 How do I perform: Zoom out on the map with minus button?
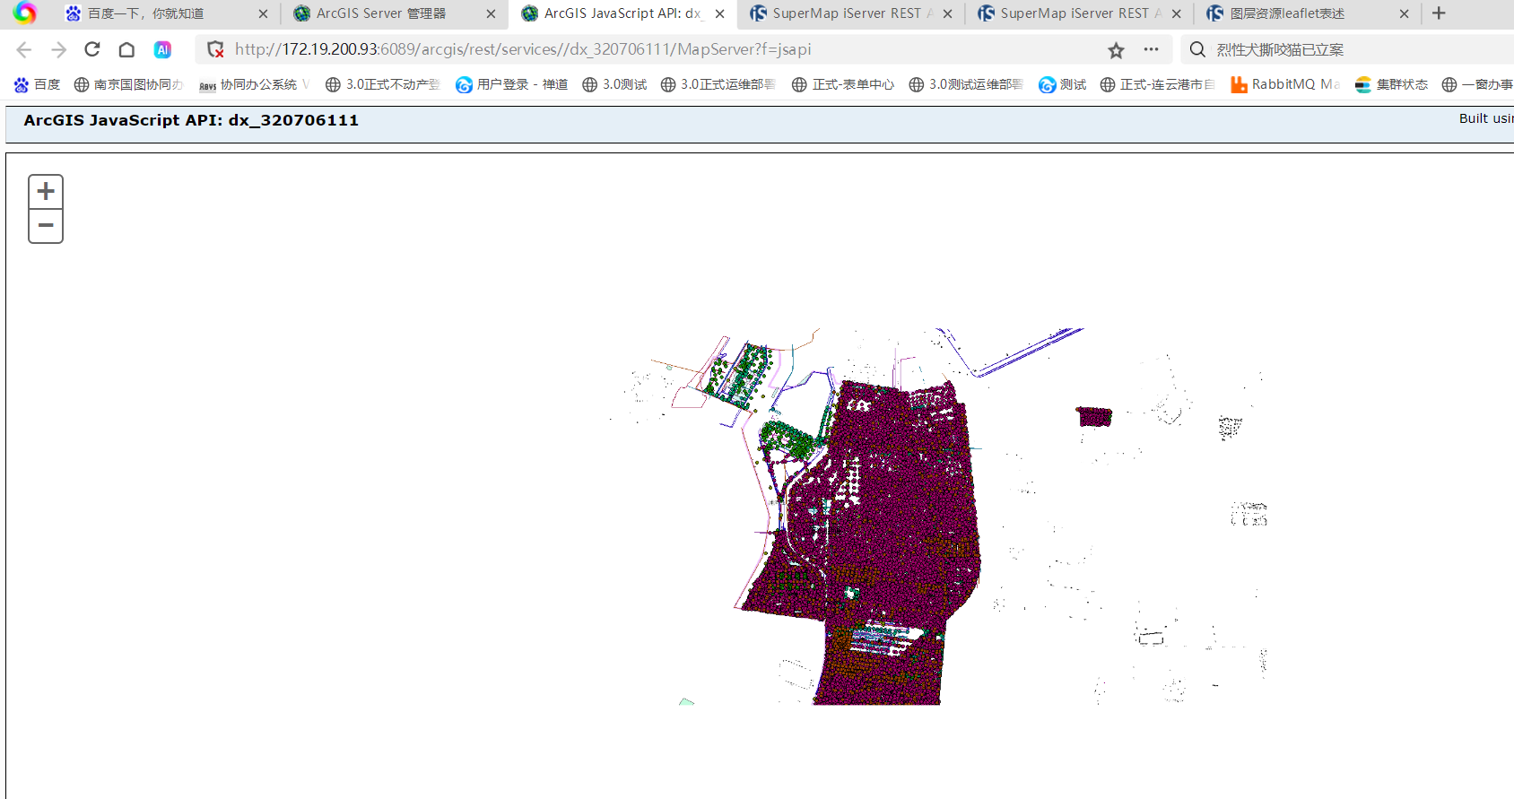46,226
